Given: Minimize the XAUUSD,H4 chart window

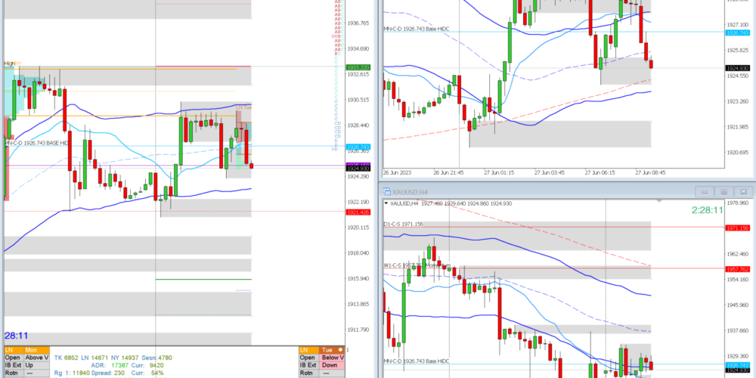Looking at the screenshot, I should pyautogui.click(x=705, y=192).
